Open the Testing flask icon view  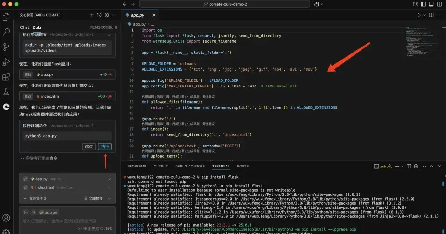click(x=7, y=92)
